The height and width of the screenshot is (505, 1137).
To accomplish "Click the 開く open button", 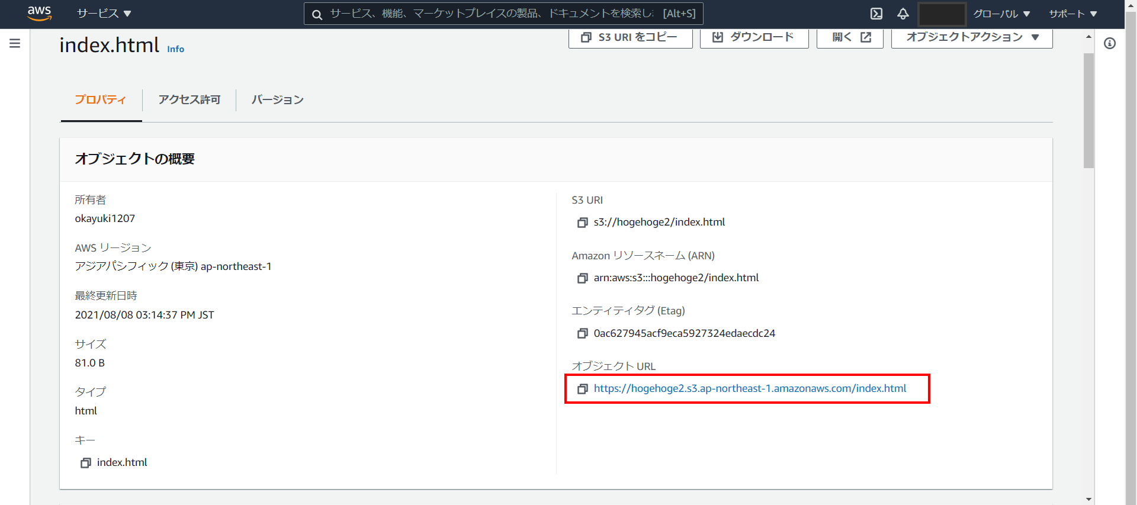I will coord(850,37).
